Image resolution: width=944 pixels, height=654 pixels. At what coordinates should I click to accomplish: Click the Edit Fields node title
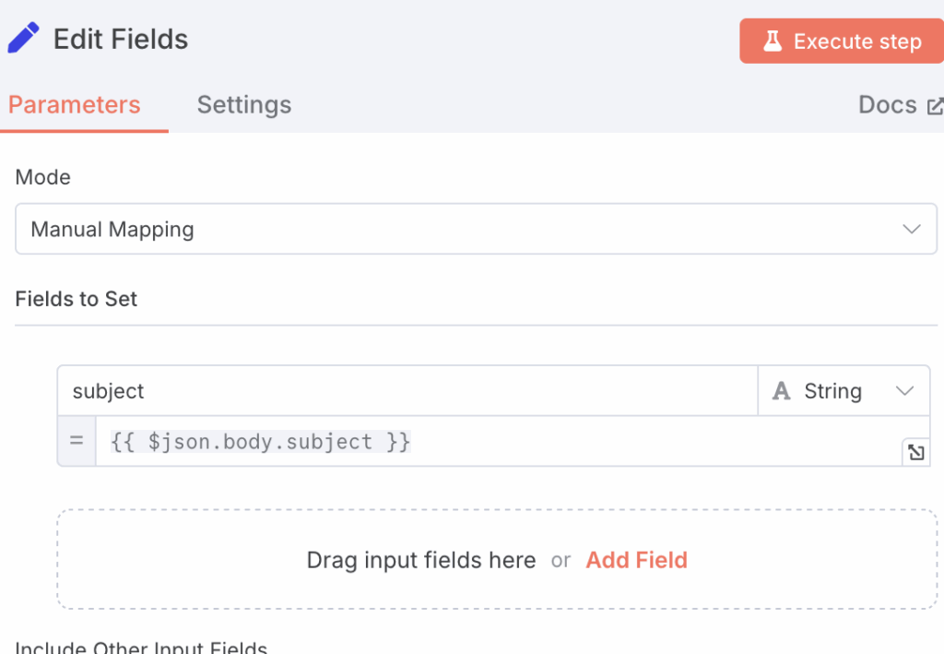[x=121, y=40]
